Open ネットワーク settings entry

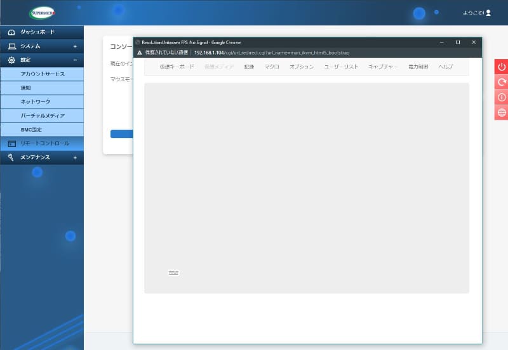click(42, 102)
